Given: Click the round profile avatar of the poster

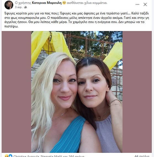Looking at the screenshot, I should pos(9,5).
